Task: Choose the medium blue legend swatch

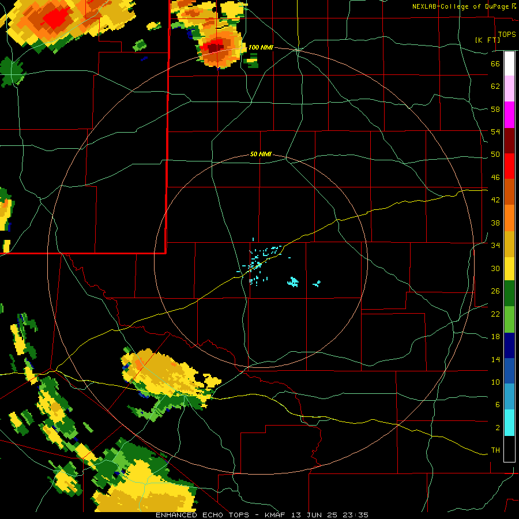Action: click(509, 371)
